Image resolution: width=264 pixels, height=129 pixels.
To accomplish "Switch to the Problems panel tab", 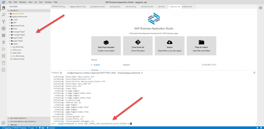I will pos(57,73).
